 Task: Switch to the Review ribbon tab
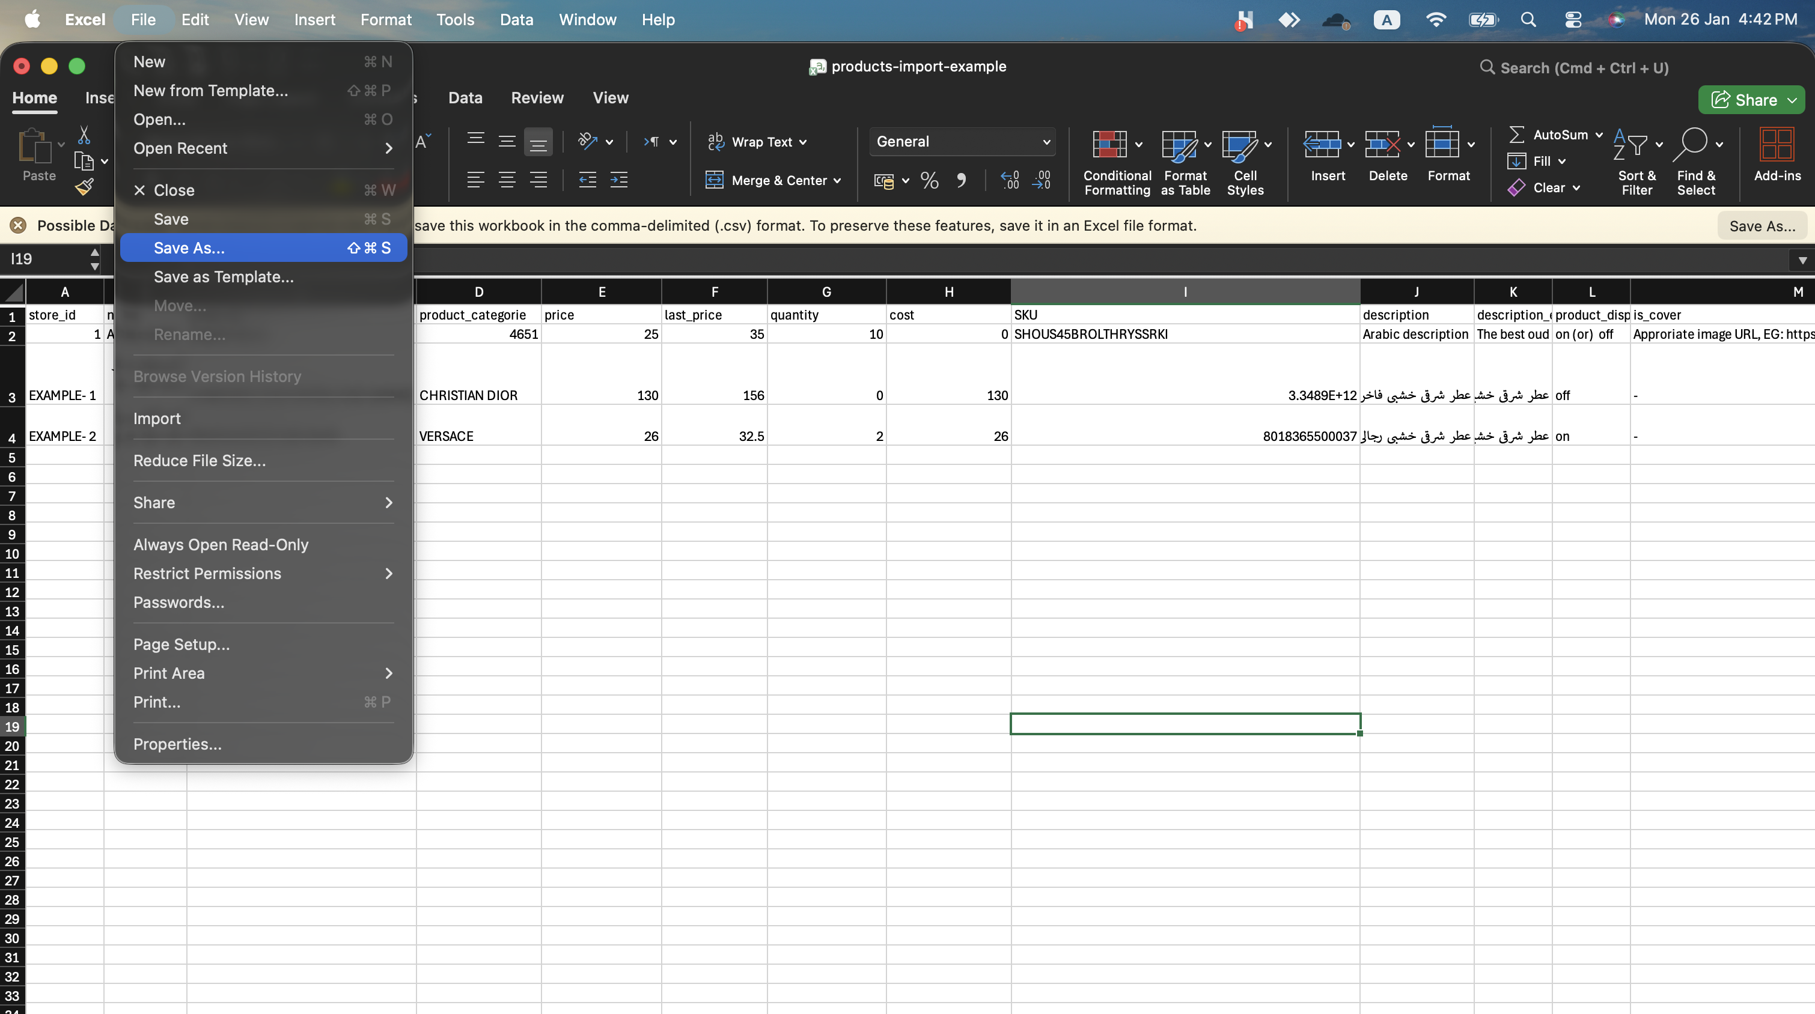tap(537, 98)
